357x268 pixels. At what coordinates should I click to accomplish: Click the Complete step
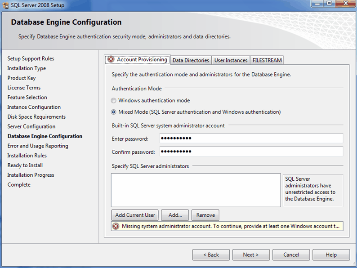(x=19, y=185)
